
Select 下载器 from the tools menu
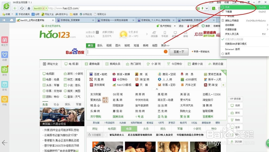[x=245, y=12]
